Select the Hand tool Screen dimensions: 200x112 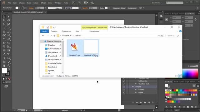point(4,66)
